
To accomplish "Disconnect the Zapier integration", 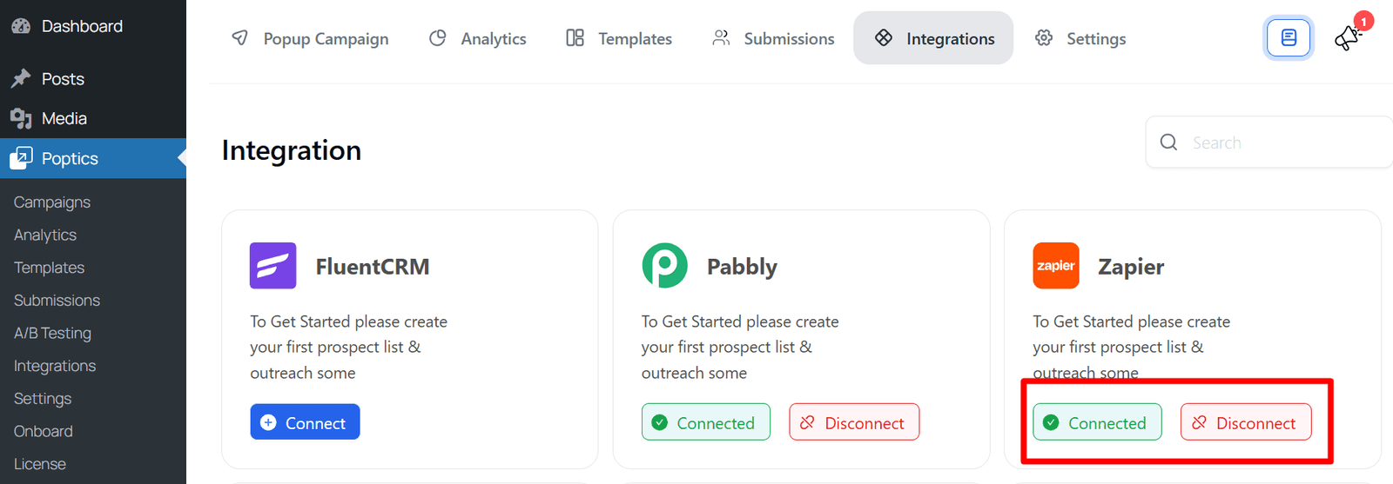I will click(x=1245, y=422).
